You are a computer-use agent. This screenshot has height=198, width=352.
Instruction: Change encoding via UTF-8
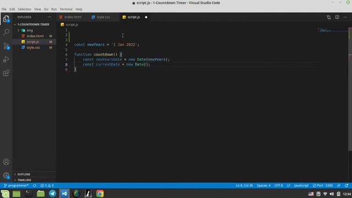click(279, 185)
